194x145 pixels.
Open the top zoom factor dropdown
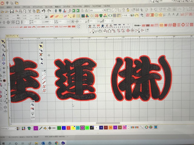172,1
